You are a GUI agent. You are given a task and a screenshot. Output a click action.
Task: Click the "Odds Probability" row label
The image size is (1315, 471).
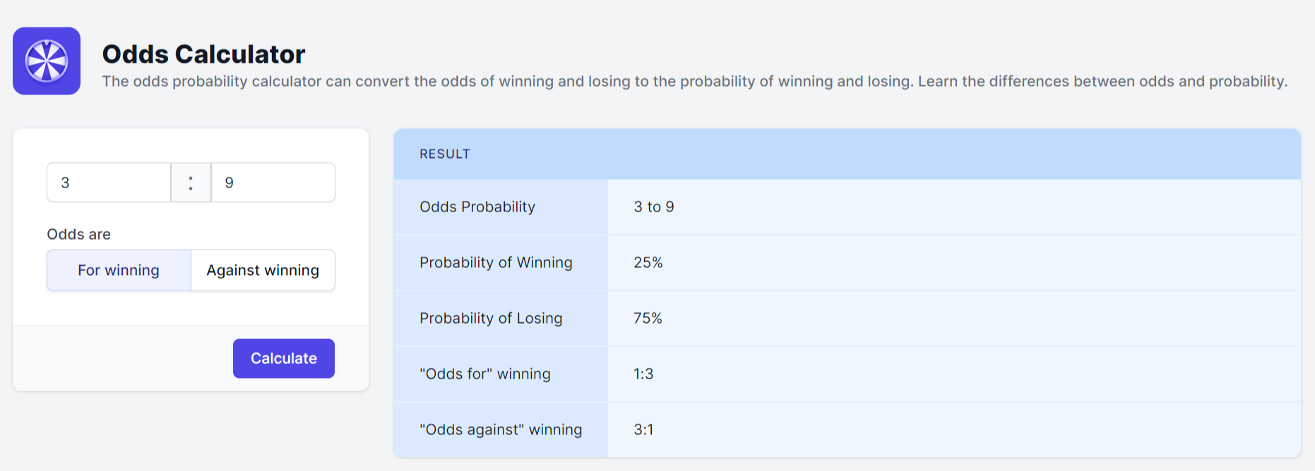click(477, 207)
